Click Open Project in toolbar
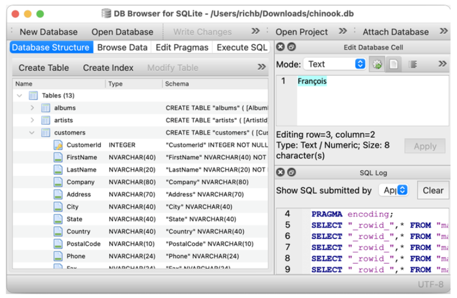 click(x=302, y=31)
